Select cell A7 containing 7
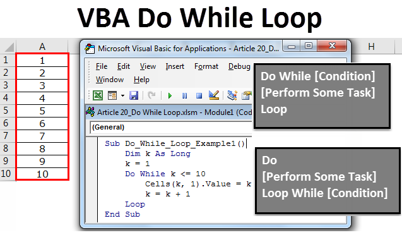Image resolution: width=402 pixels, height=235 pixels. (42, 136)
